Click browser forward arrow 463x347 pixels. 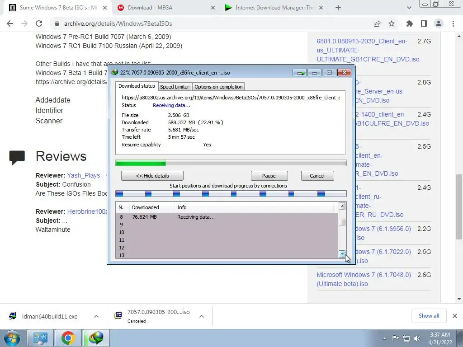pos(24,23)
